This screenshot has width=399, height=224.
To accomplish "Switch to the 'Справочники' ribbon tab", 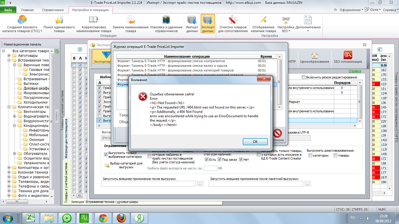I will 53,10.
